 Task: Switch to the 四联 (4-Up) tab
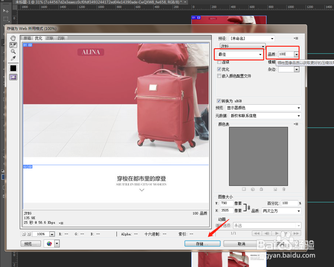tap(61, 38)
